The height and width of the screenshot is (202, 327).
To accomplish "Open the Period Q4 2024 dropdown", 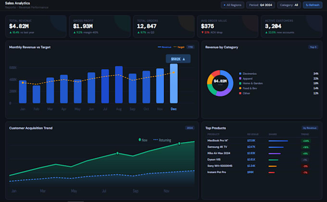I will [x=261, y=5].
